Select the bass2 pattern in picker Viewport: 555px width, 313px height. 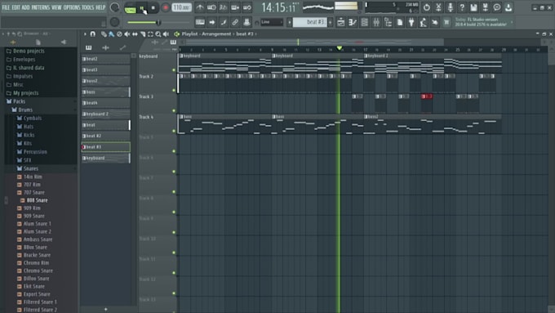(x=106, y=81)
